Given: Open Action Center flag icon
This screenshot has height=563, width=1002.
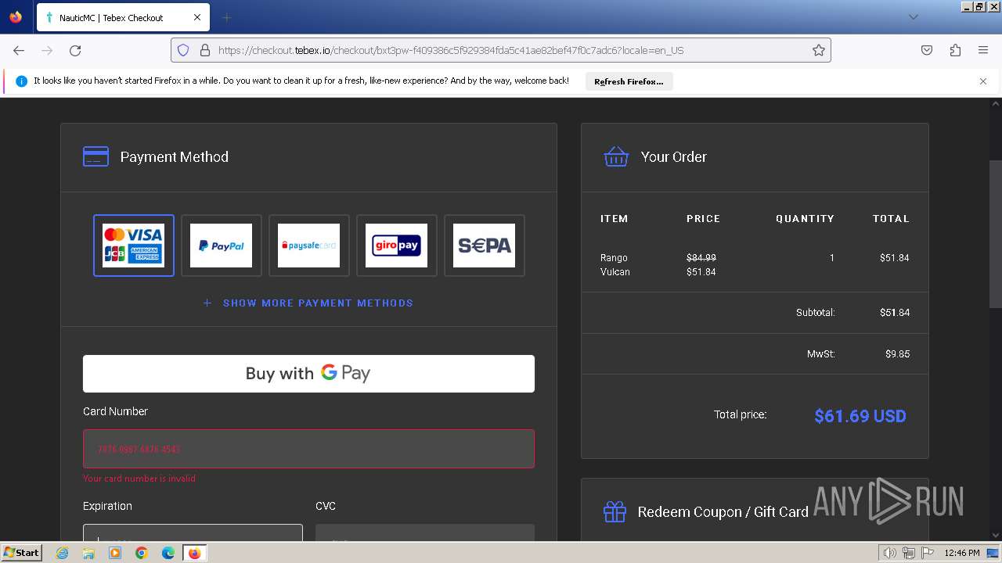Looking at the screenshot, I should click(928, 553).
